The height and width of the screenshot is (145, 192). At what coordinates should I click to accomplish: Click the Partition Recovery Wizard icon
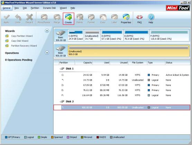7,46
